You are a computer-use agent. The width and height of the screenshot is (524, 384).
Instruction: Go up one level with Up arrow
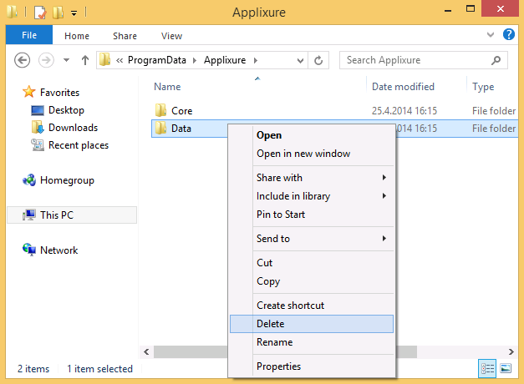pos(85,60)
